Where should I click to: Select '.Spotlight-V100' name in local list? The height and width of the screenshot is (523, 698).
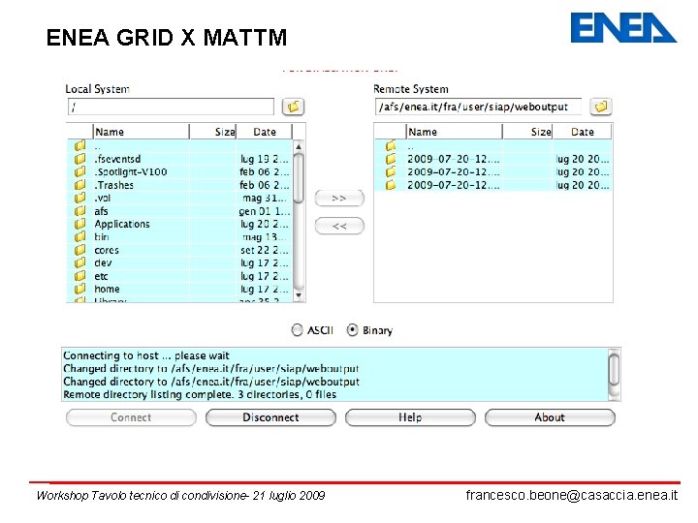click(131, 171)
